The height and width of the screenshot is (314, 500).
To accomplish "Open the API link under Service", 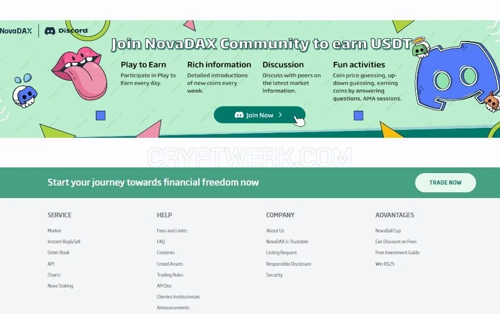I will [x=50, y=264].
